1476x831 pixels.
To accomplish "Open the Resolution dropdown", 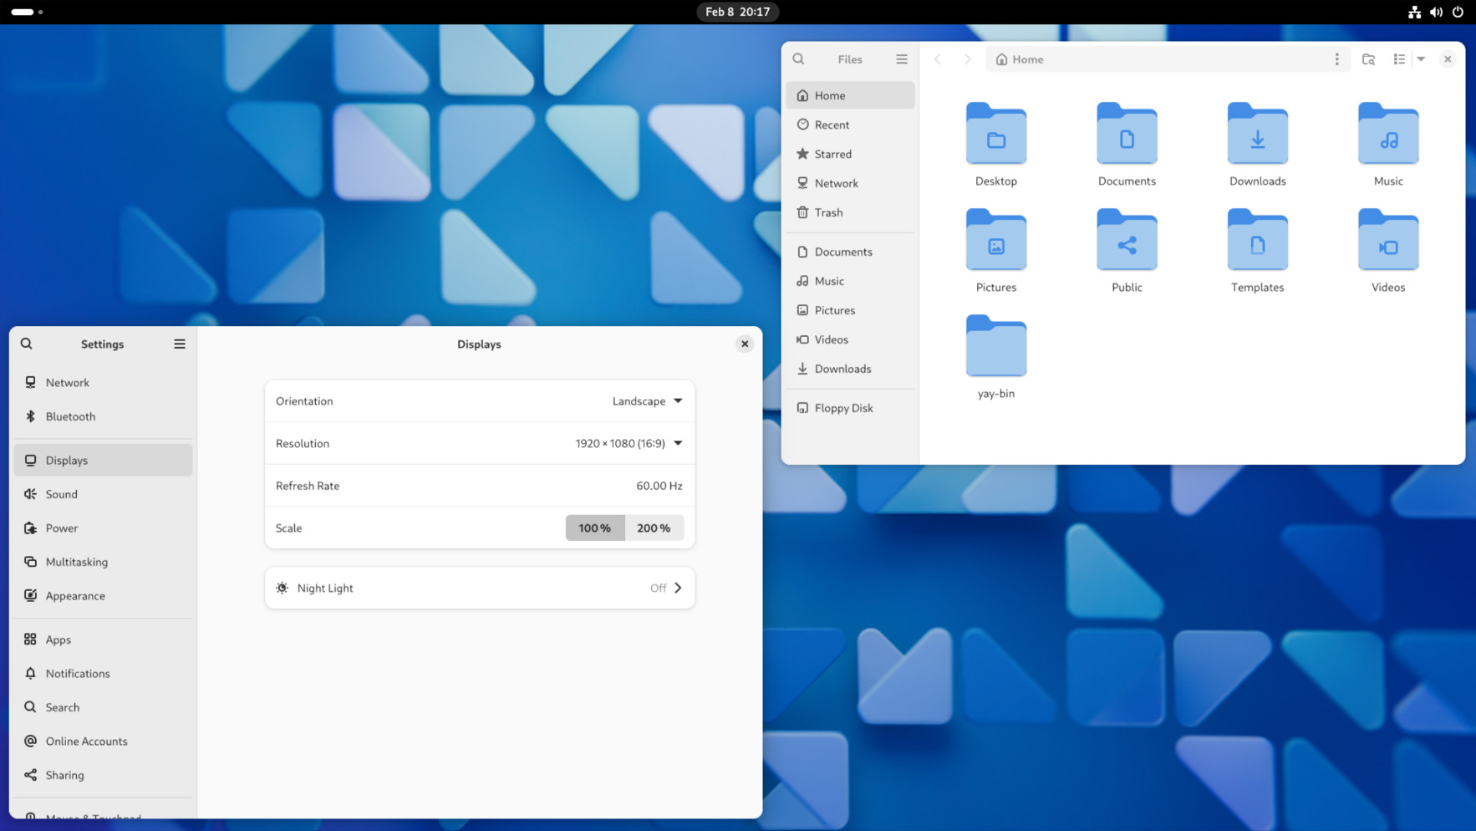I will tap(629, 443).
